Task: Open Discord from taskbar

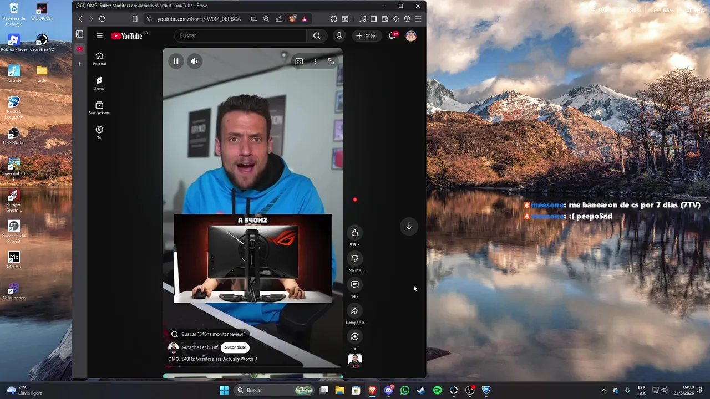Action: (x=389, y=390)
